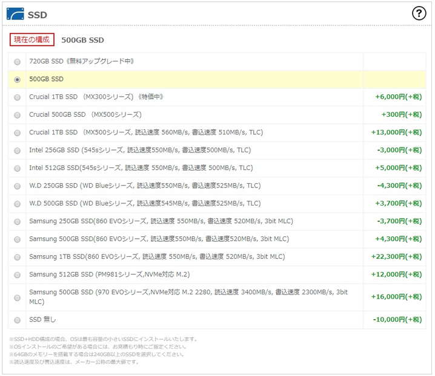Click current configuration value 500GB SSD
Image resolution: width=435 pixels, height=376 pixels.
(82, 40)
